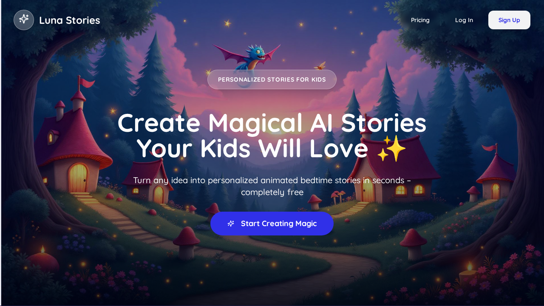Screen dimensions: 544x306
Task: Click the blue flying dragon illustration
Action: (x=249, y=59)
